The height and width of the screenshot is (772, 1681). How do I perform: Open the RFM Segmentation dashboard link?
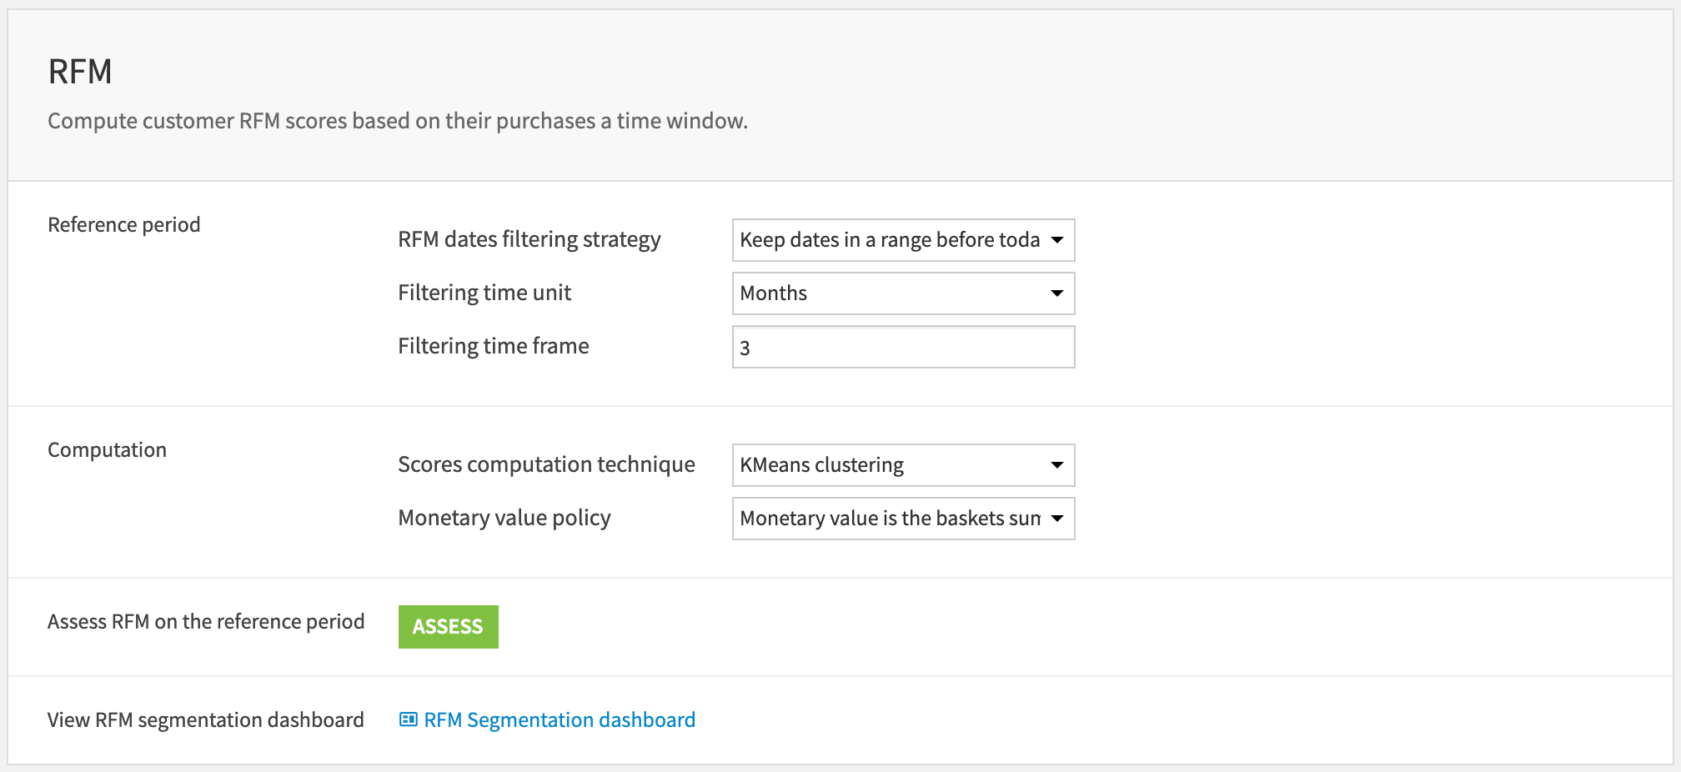click(x=559, y=719)
